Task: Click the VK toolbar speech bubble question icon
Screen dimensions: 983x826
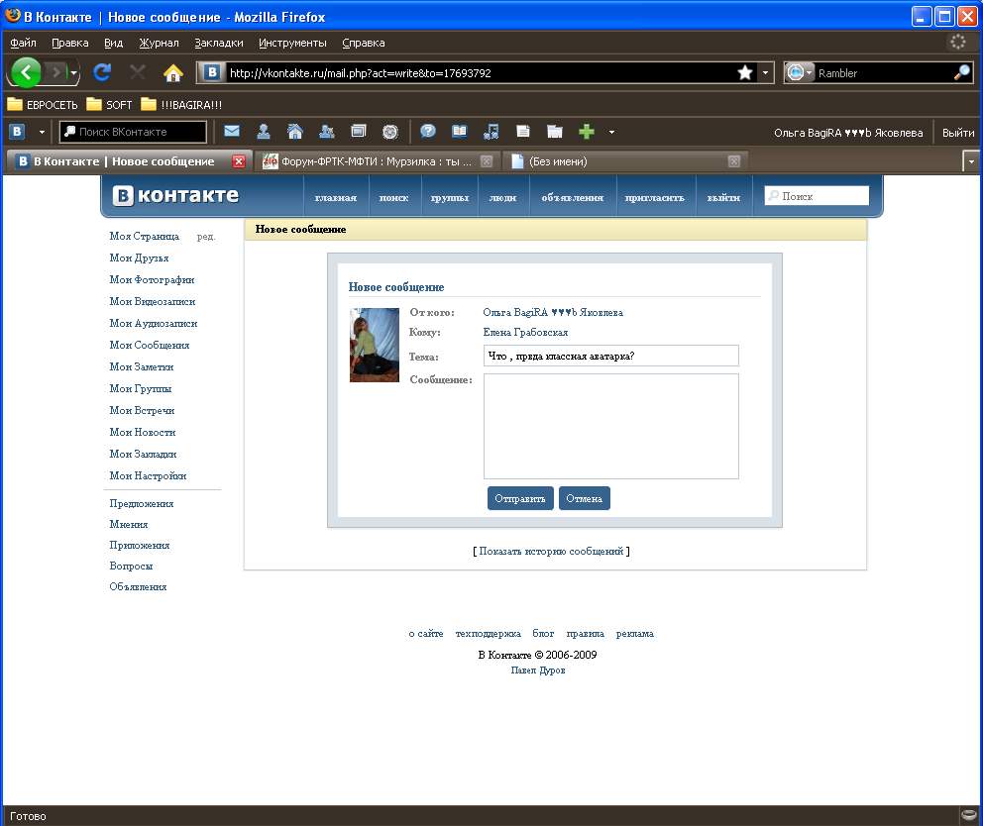Action: tap(428, 131)
